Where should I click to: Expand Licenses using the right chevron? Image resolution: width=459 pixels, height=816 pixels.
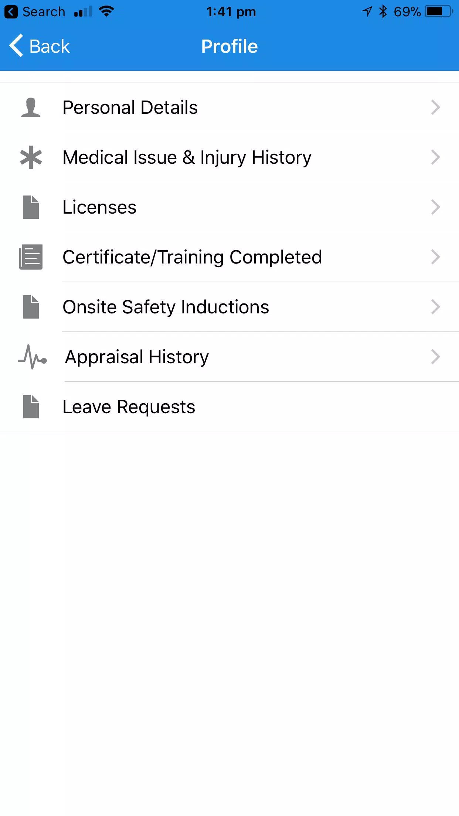pyautogui.click(x=436, y=207)
